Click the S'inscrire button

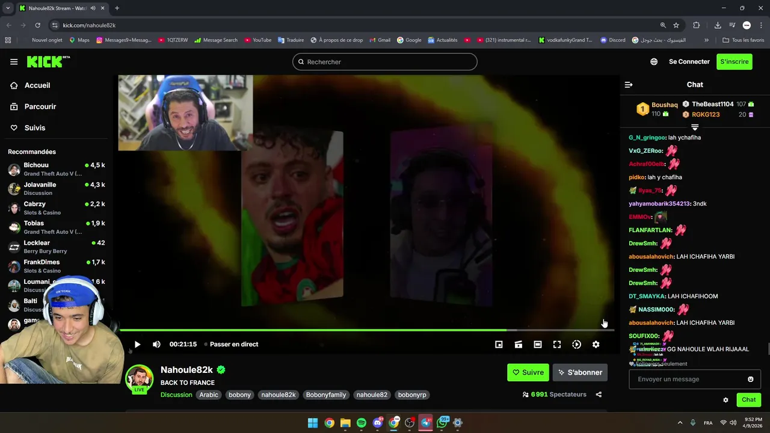pos(735,61)
